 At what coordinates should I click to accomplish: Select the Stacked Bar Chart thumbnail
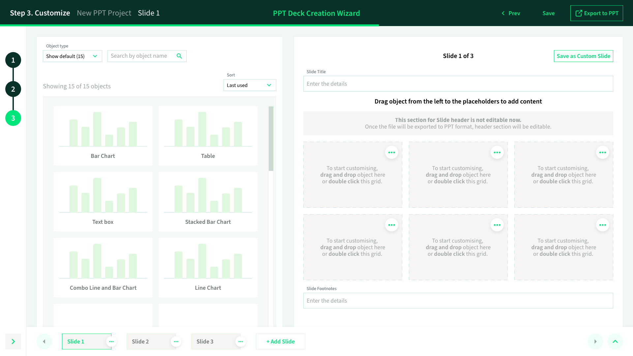[208, 201]
